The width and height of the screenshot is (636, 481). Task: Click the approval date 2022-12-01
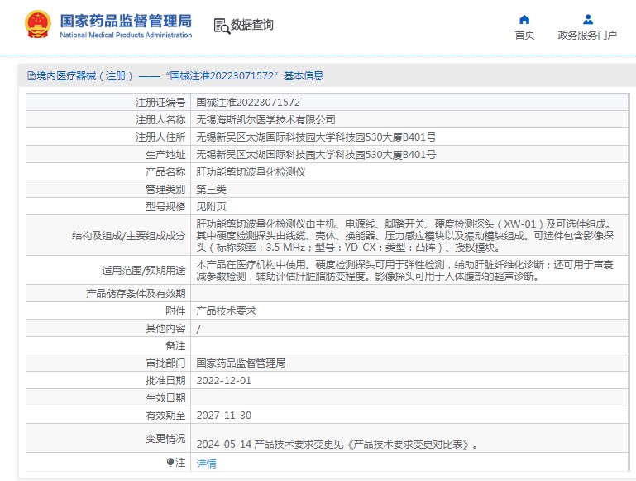point(223,381)
